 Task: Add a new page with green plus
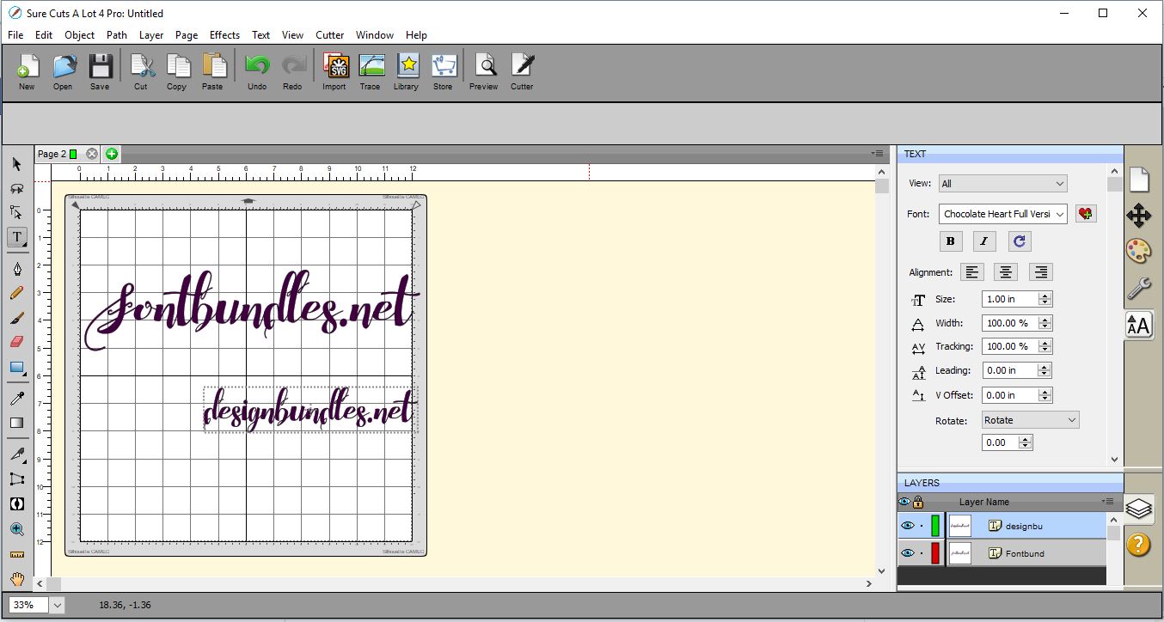click(x=112, y=154)
